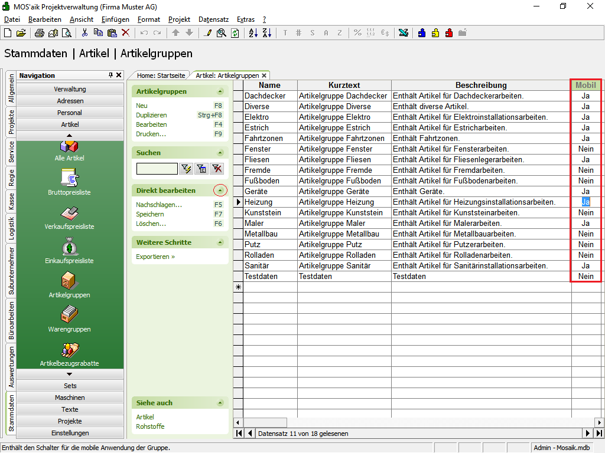605x453 pixels.
Task: Click the scissors cut icon in the toolbar
Action: tap(85, 33)
